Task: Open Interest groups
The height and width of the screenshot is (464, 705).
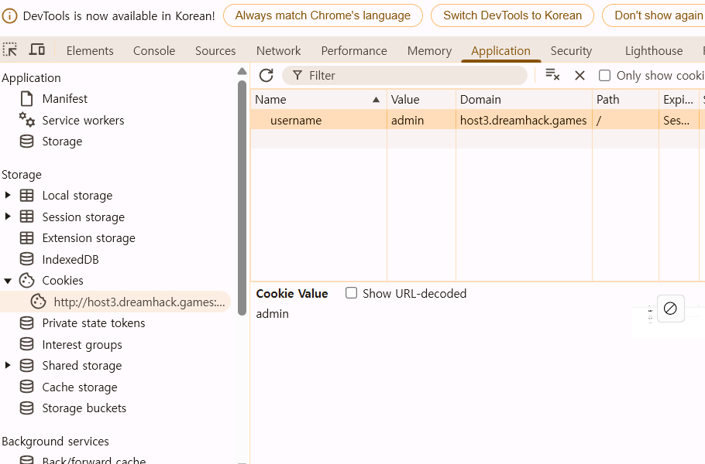Action: [x=82, y=345]
